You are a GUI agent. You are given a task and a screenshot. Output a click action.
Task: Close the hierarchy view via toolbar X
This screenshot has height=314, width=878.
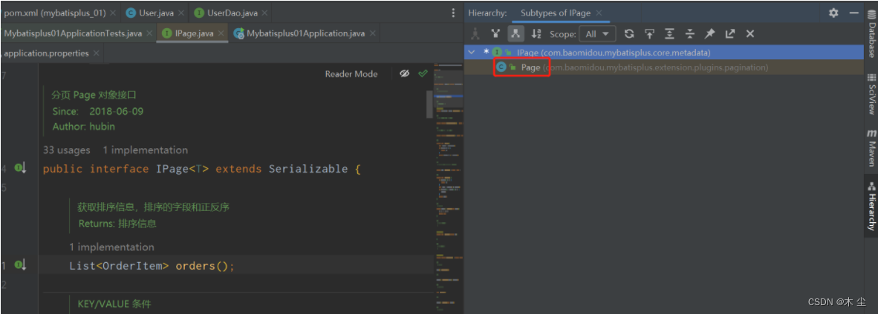point(750,34)
